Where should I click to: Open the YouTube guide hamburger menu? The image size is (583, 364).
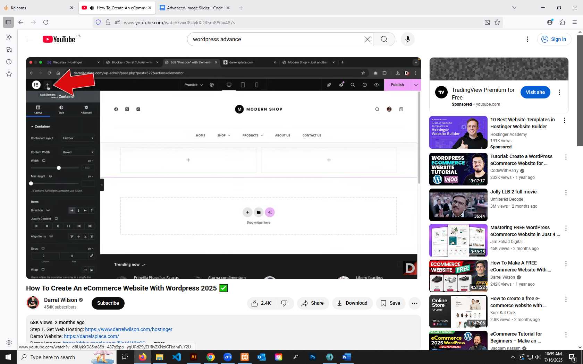click(x=30, y=39)
